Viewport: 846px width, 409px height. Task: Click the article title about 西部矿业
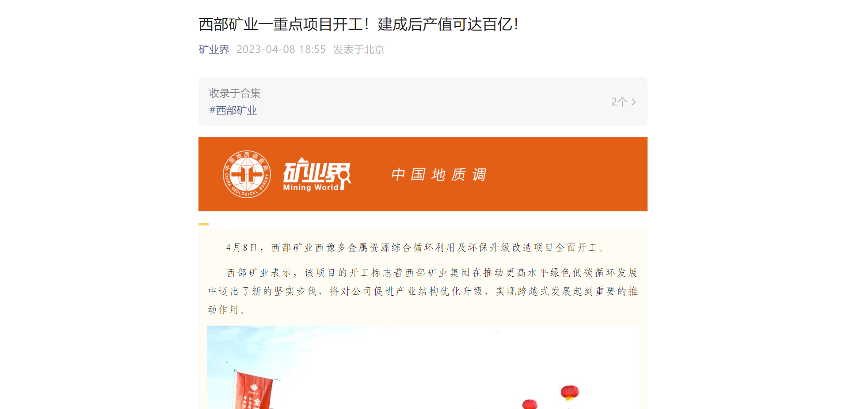point(358,24)
